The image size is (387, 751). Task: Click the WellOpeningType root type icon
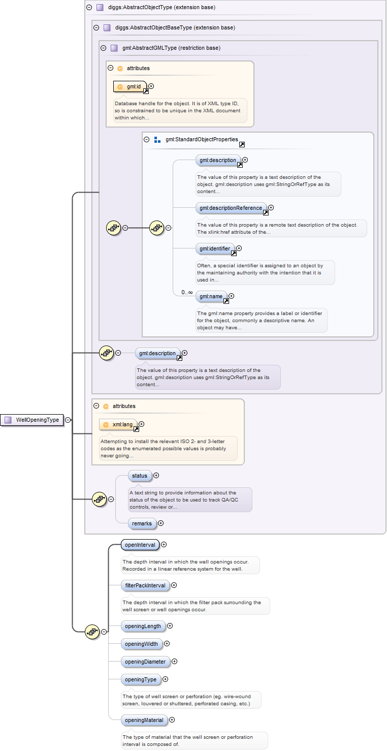click(x=8, y=420)
